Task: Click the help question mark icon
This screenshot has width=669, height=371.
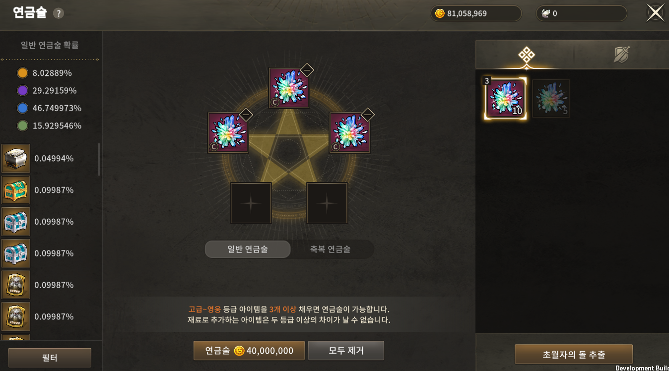Action: click(x=59, y=13)
